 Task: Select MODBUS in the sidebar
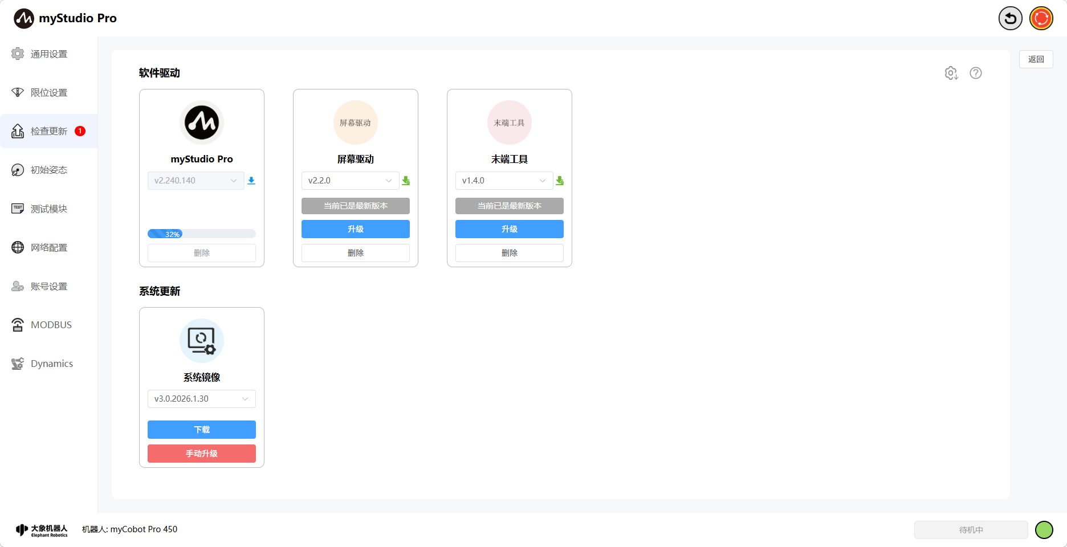point(51,325)
